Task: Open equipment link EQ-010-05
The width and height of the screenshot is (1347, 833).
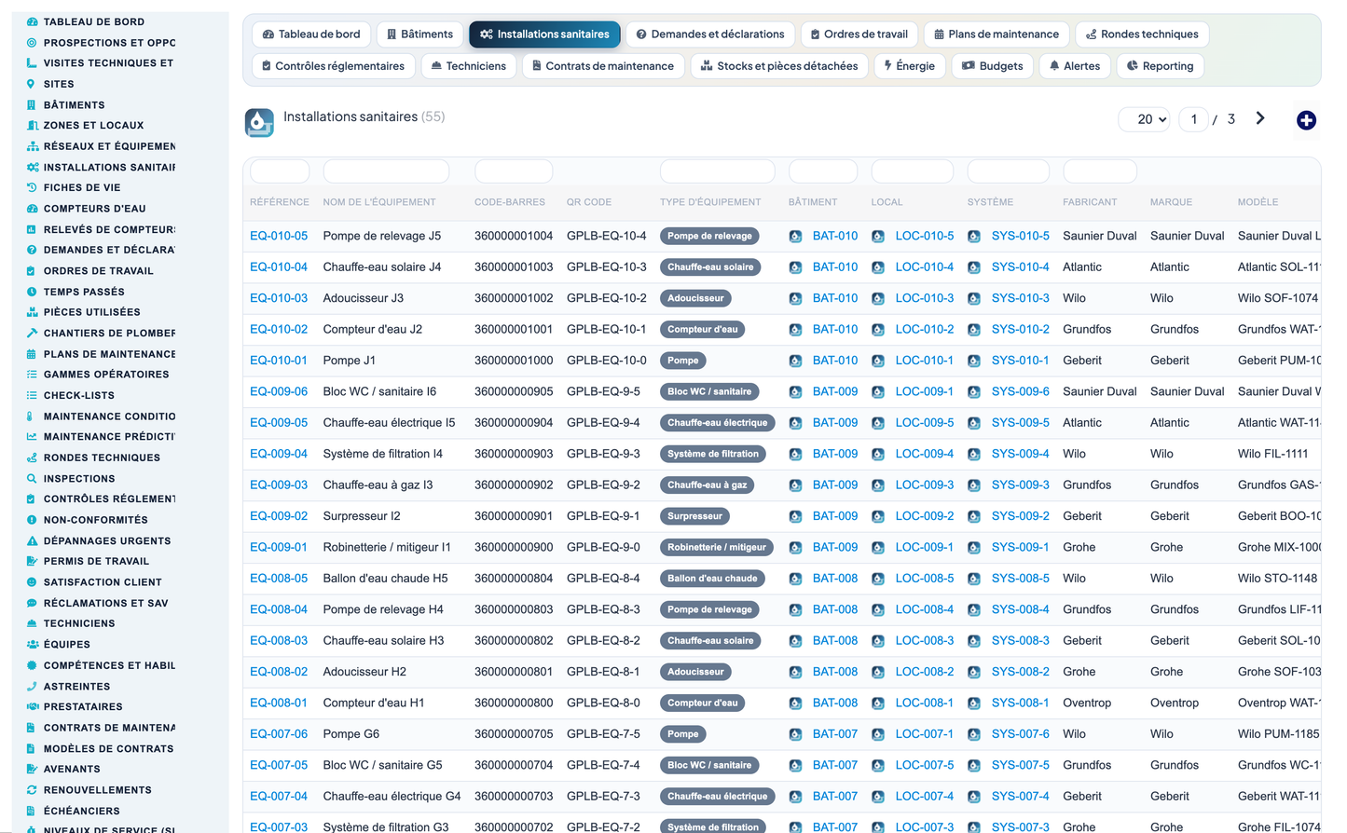Action: point(279,236)
